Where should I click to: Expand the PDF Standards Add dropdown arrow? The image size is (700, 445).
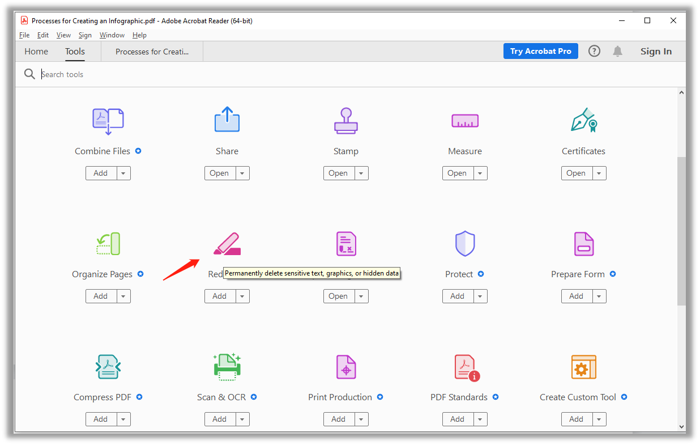pos(480,419)
